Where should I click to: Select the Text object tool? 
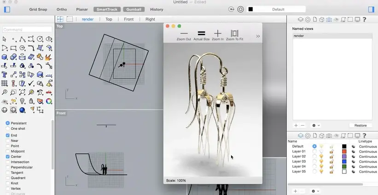[x=4, y=74]
